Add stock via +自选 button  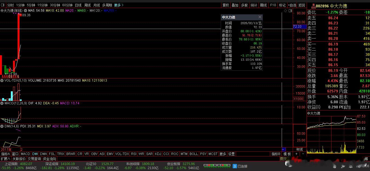292,5
